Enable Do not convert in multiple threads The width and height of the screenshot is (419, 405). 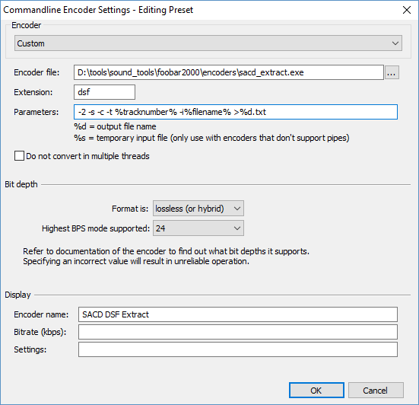pos(19,156)
